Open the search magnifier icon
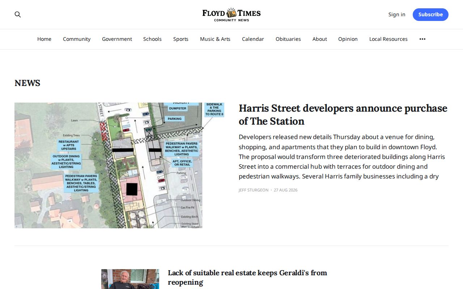 pyautogui.click(x=18, y=14)
